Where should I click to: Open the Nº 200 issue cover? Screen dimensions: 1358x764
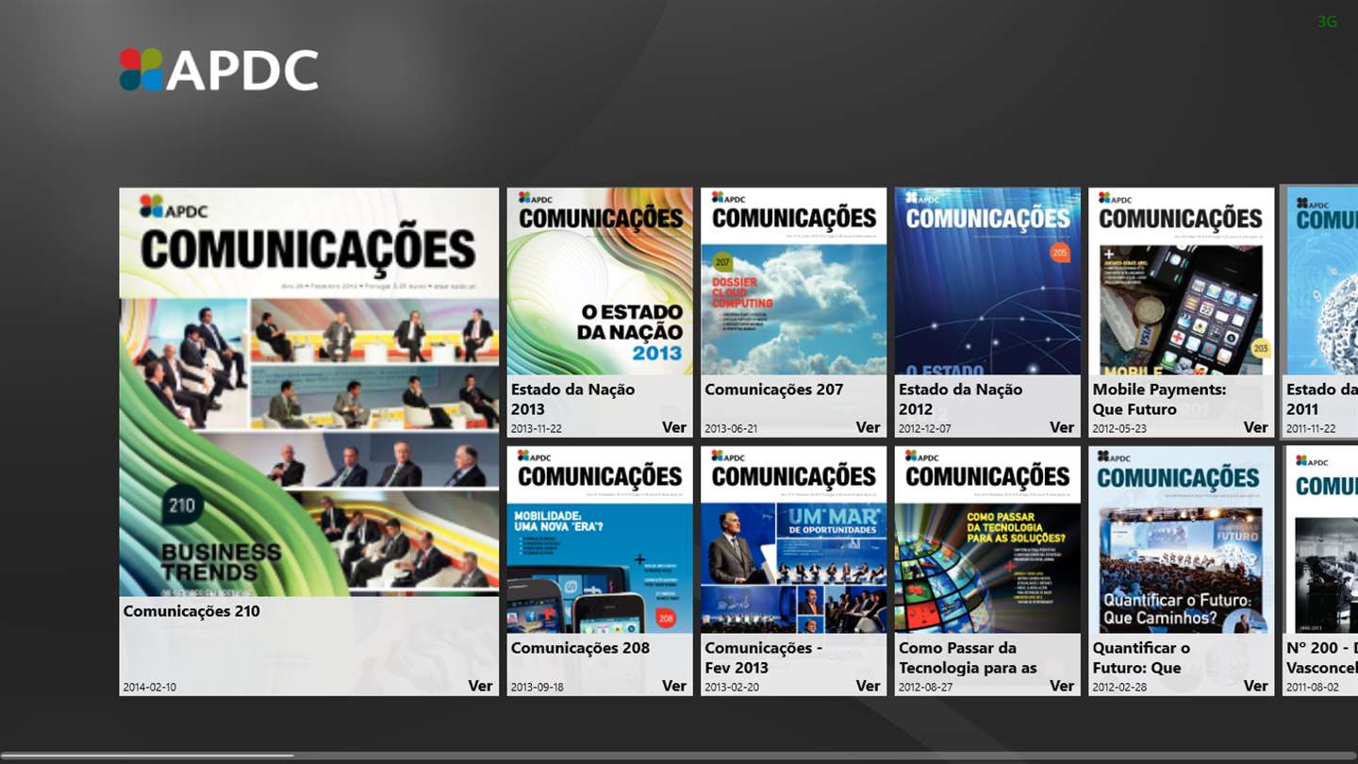[1320, 540]
